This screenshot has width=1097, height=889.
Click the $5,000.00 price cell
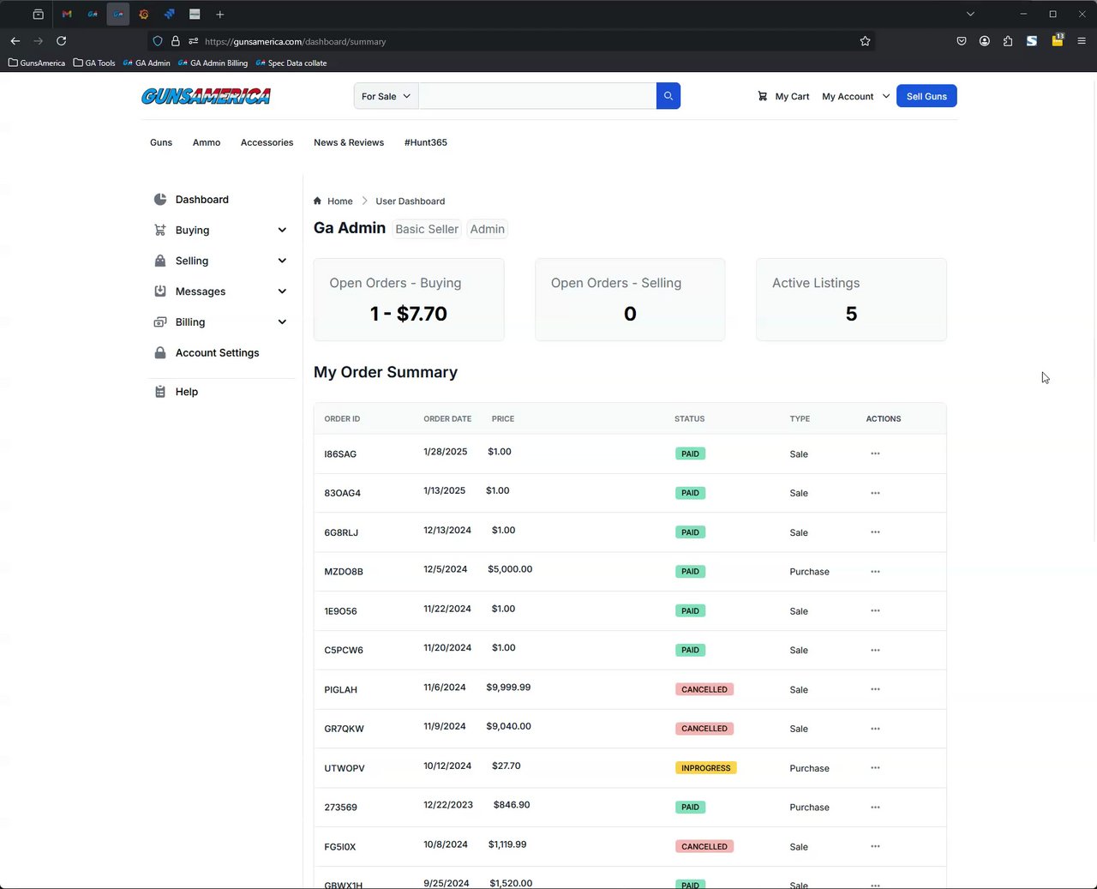[510, 569]
